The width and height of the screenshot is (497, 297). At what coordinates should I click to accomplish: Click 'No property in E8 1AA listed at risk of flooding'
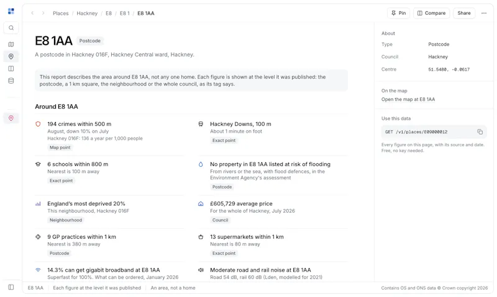click(x=270, y=164)
